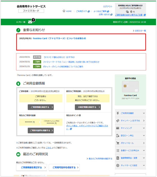
Task: Expand the ネットサービス設定 chevron
Action: (x=144, y=165)
